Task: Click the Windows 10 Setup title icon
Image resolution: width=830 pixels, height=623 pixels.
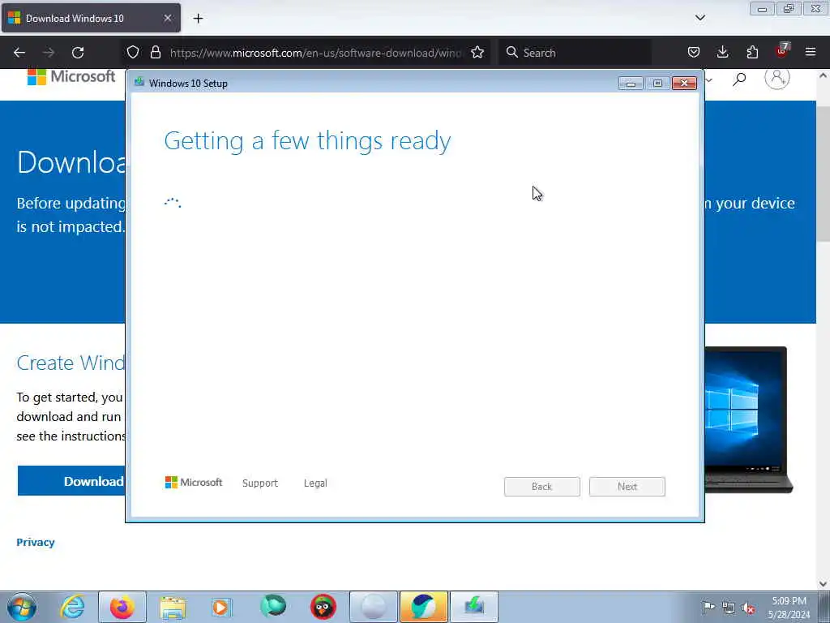Action: 139,82
